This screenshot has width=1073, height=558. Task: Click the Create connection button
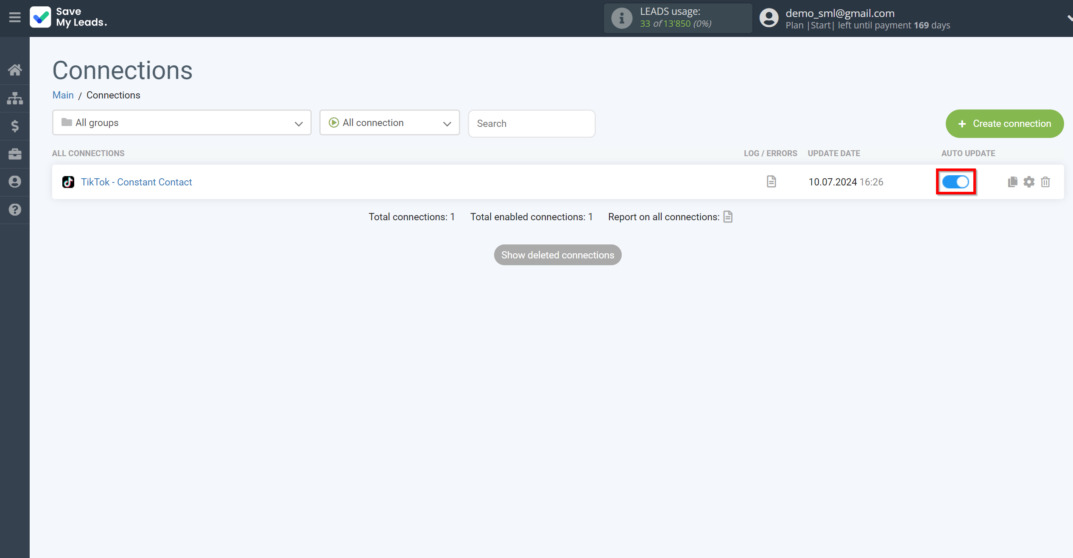pyautogui.click(x=1005, y=123)
